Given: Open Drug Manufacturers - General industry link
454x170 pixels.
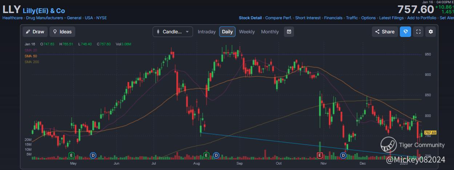Looking at the screenshot, I should (53, 18).
